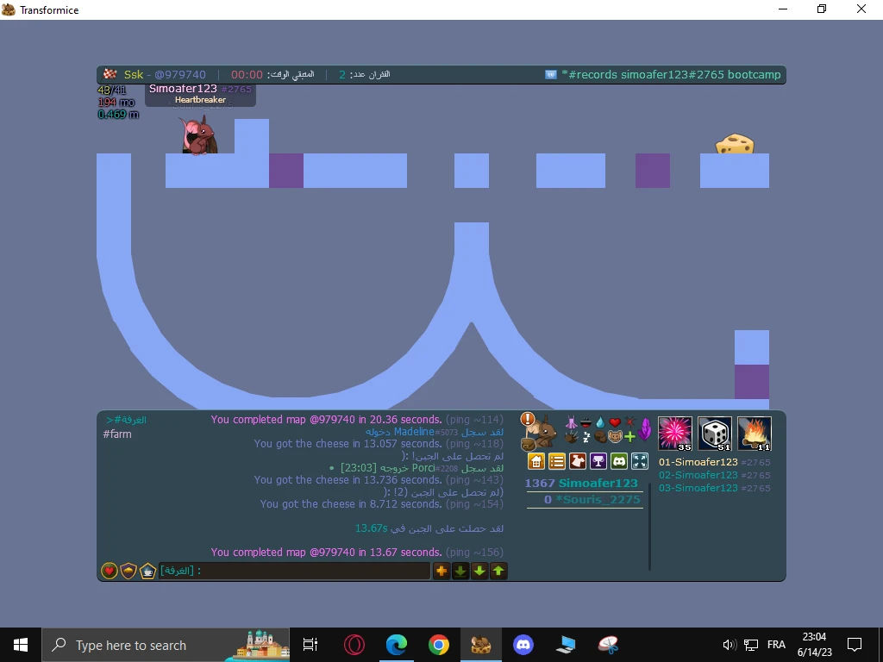Click the map code @979740 in top bar
The width and height of the screenshot is (883, 662).
tap(179, 74)
